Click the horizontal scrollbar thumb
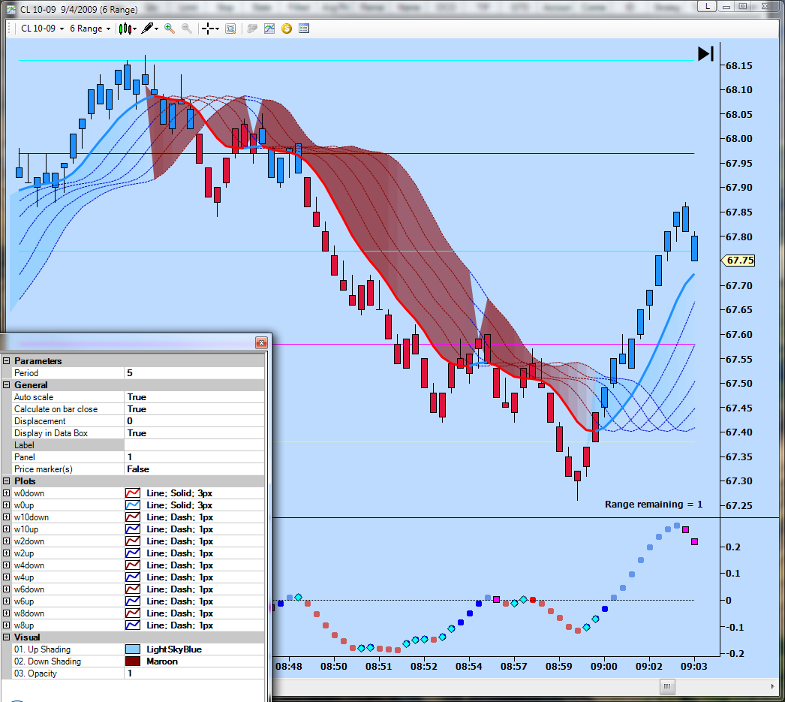 point(667,686)
